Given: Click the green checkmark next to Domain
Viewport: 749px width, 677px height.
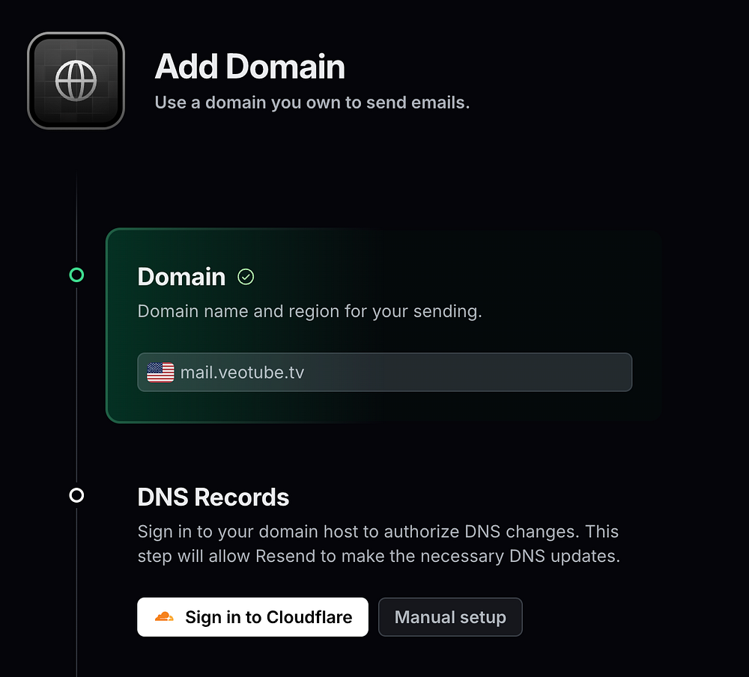Looking at the screenshot, I should (246, 277).
